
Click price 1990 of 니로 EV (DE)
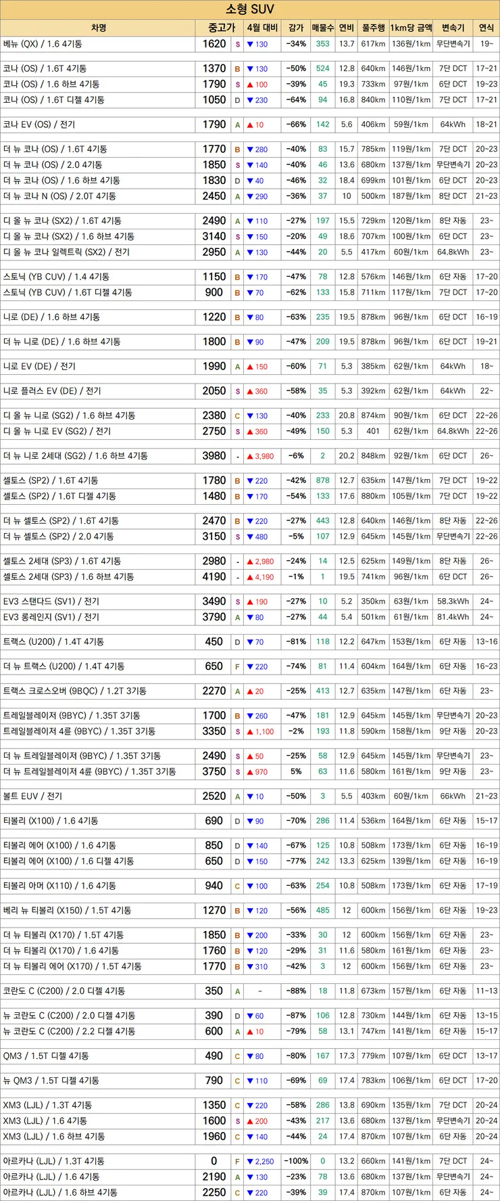[x=214, y=366]
